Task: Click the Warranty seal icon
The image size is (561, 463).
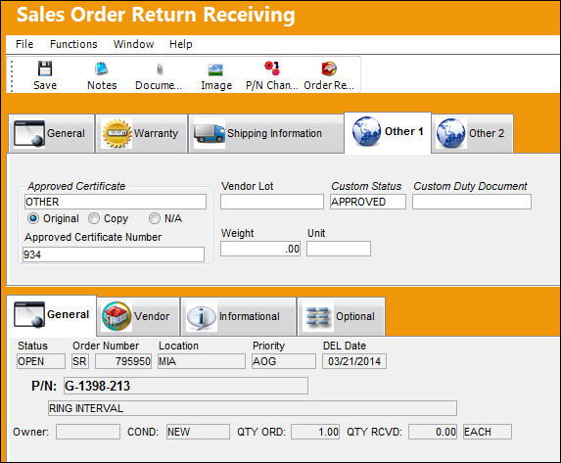Action: (117, 133)
